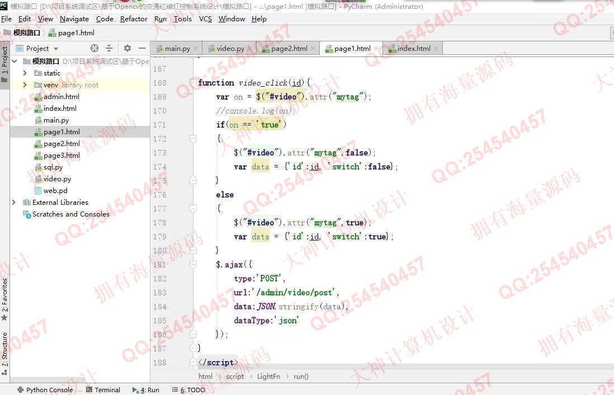Image resolution: width=614 pixels, height=395 pixels.
Task: Open the Run menu
Action: coord(160,19)
